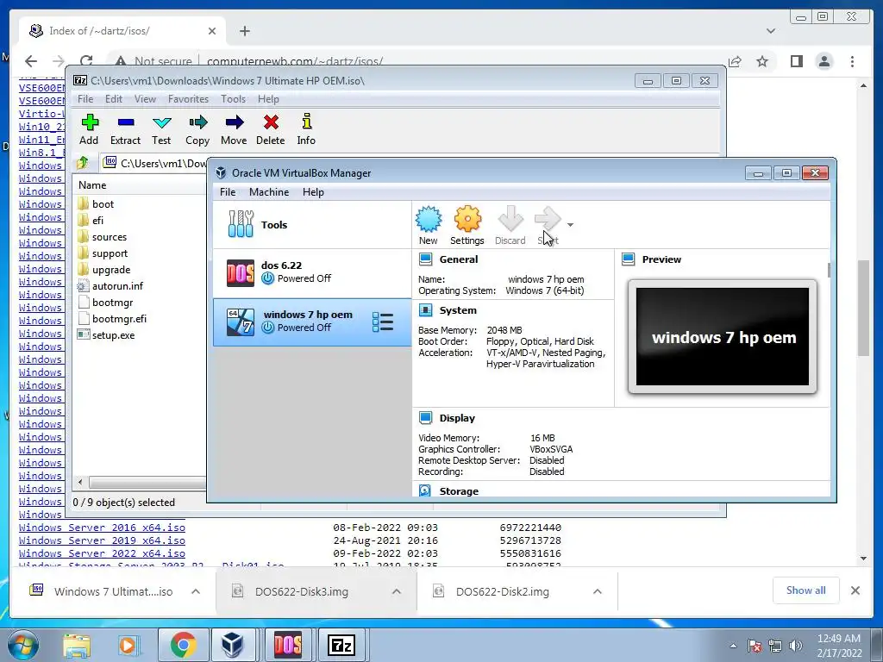This screenshot has height=662, width=883.
Task: Click the Storage section header
Action: pos(459,491)
